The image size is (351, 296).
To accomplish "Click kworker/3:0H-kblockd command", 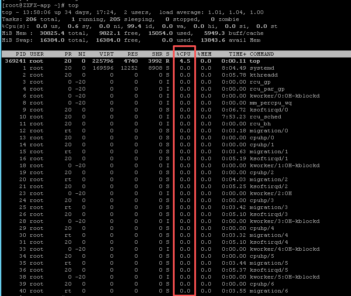I will tap(285, 221).
